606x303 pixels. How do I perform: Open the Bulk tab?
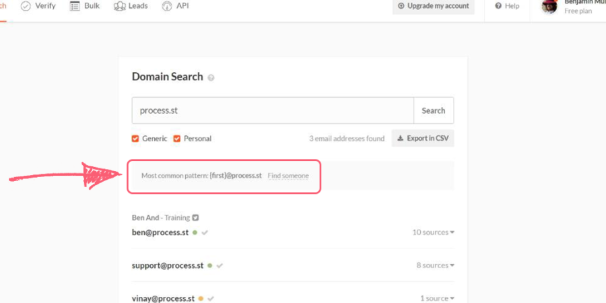(x=85, y=6)
